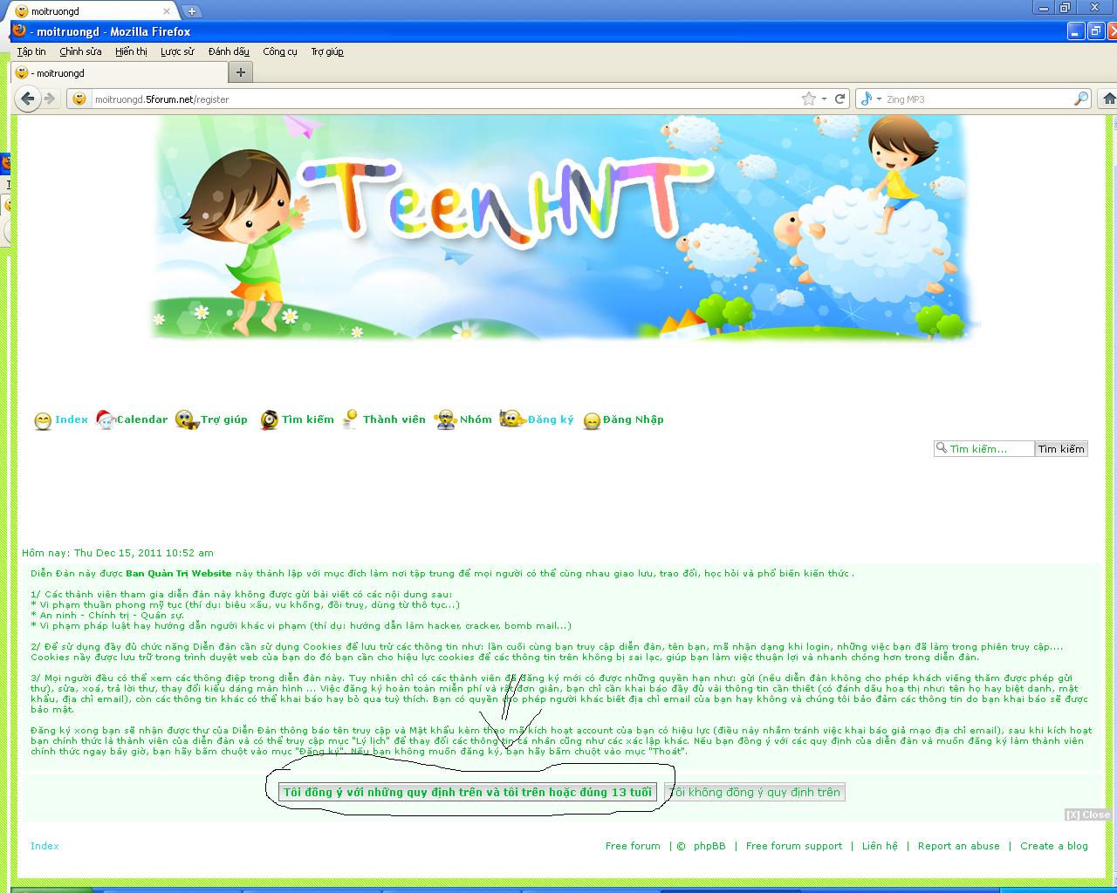Image resolution: width=1117 pixels, height=893 pixels.
Task: Open the Calendar navigation link
Action: [142, 419]
